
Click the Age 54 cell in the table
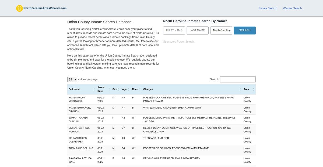point(124,148)
